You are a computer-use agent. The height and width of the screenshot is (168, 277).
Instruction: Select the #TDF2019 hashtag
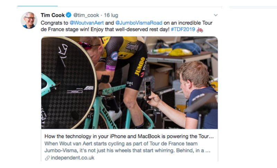point(182,30)
